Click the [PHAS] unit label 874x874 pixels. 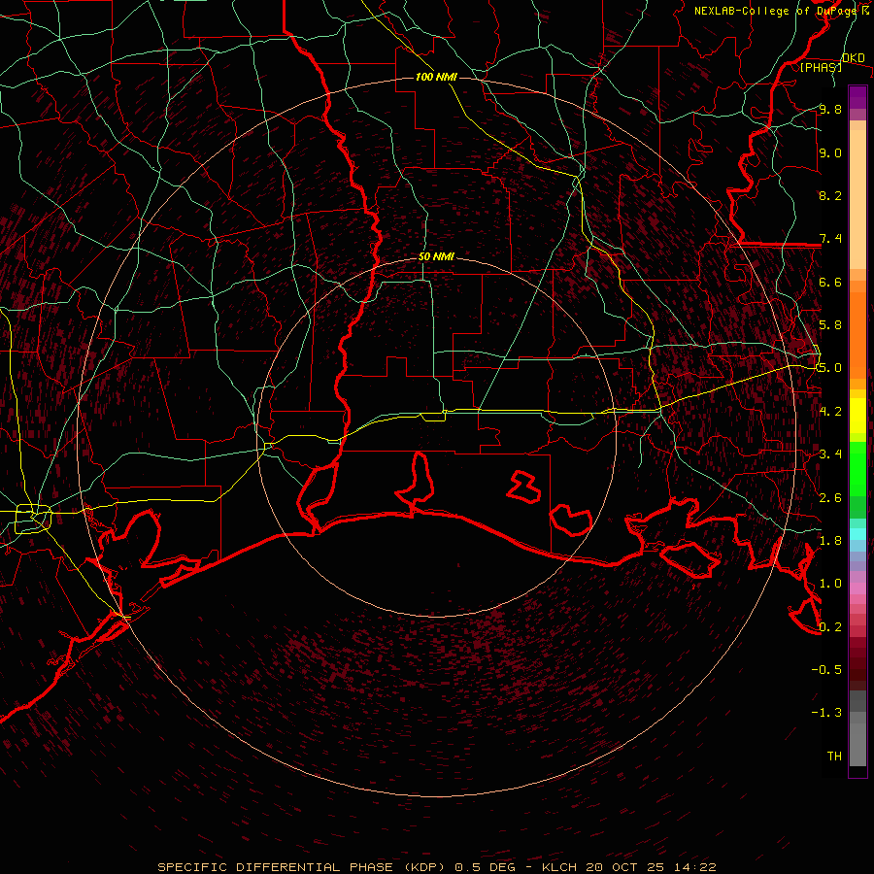point(821,68)
